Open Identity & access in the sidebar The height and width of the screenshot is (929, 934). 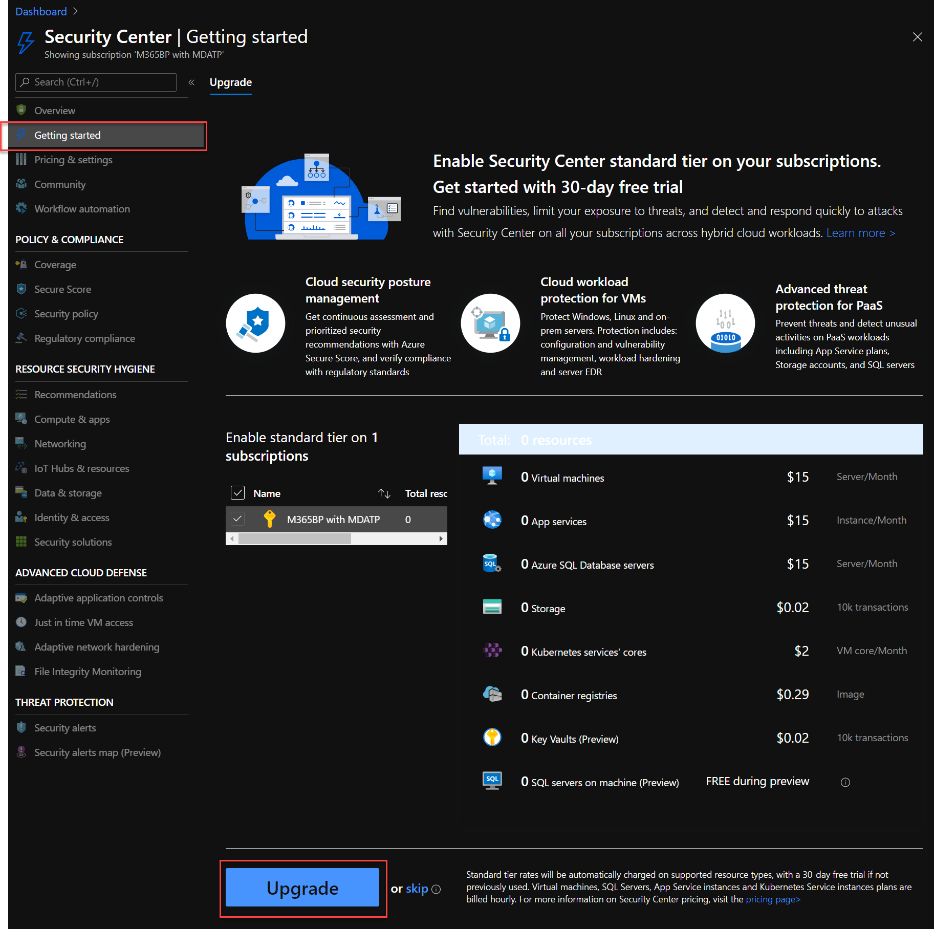click(x=72, y=517)
